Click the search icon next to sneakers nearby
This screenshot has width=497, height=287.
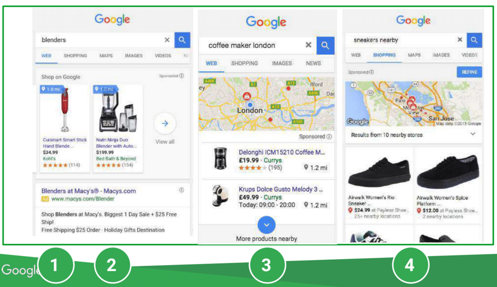[x=474, y=40]
